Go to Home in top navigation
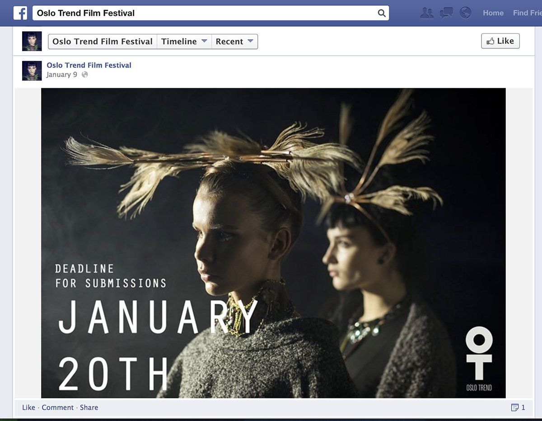The width and height of the screenshot is (542, 421). click(493, 13)
